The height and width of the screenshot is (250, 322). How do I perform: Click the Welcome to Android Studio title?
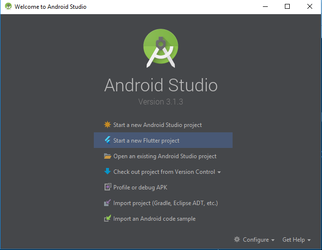click(x=50, y=6)
